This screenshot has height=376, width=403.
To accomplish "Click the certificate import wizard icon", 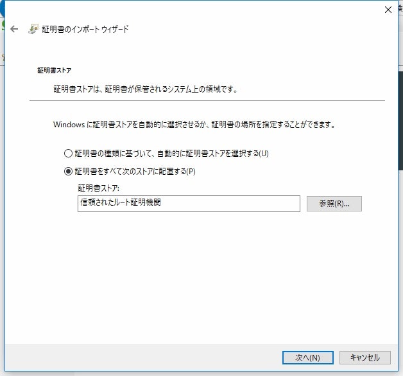I will (33, 29).
